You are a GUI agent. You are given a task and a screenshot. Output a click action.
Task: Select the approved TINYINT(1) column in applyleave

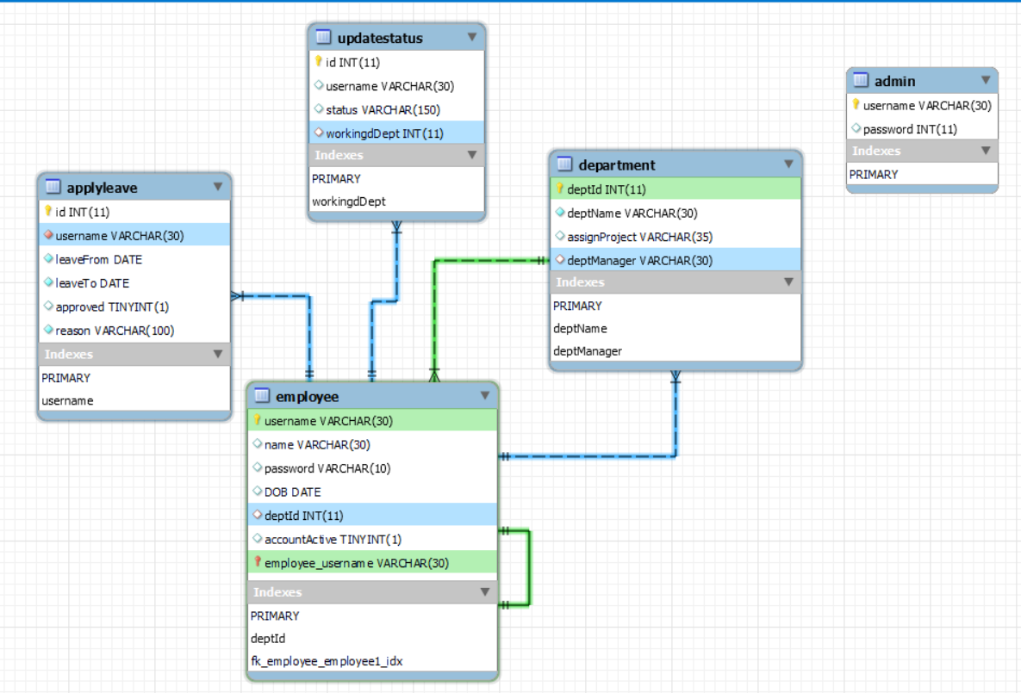(112, 306)
